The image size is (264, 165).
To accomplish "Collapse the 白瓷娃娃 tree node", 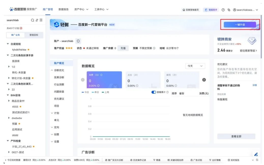I will [8, 44].
